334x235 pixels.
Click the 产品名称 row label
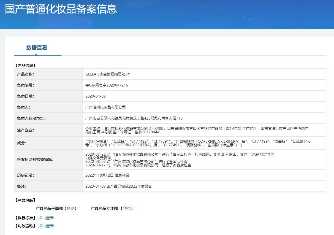[x=26, y=74]
